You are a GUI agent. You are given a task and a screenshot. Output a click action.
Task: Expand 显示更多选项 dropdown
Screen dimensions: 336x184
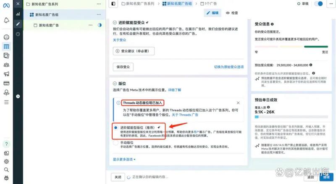click(124, 159)
